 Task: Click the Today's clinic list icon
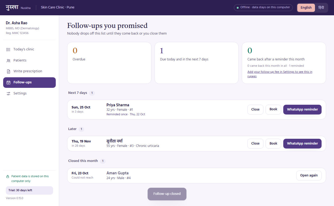tap(8, 49)
